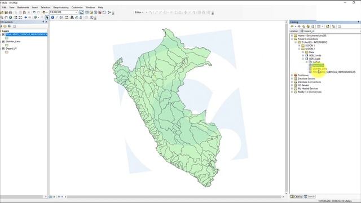Open the Catalog window icon in toolbar
Viewport: 361px width, 203px height.
(x=91, y=12)
